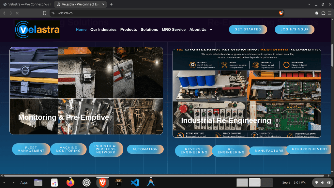Click the camera icon beside the extensions icon
This screenshot has height=188, width=334.
pos(317,13)
